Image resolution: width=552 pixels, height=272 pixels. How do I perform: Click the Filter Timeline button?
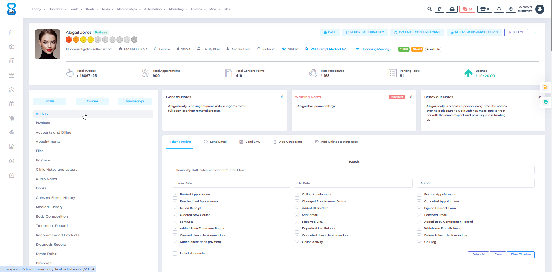521,254
